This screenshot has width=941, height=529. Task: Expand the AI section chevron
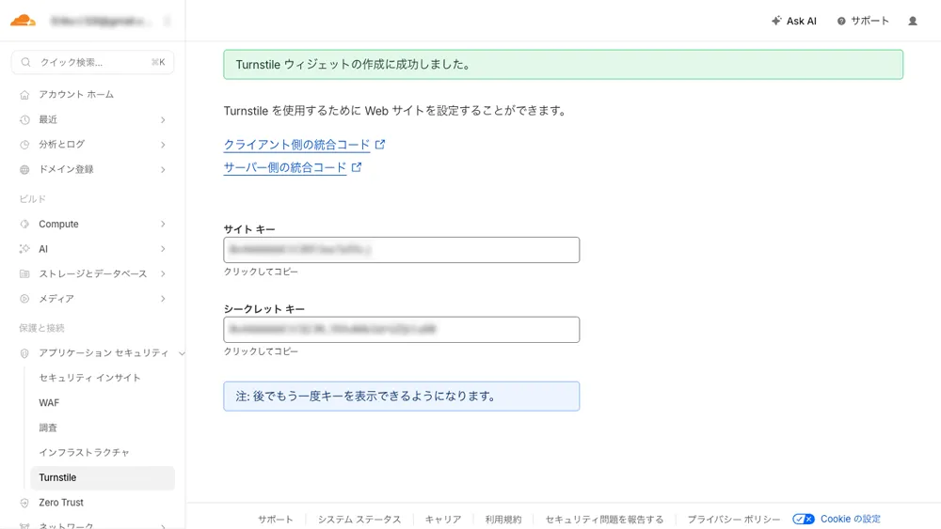[x=163, y=249]
